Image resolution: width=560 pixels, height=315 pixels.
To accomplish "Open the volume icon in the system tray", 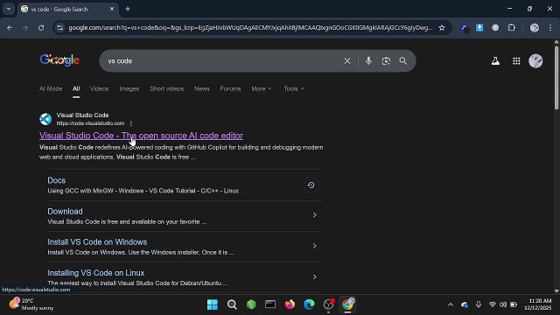I will pos(503,304).
